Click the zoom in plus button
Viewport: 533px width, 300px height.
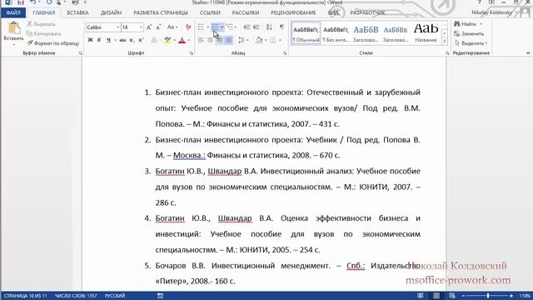coord(511,296)
